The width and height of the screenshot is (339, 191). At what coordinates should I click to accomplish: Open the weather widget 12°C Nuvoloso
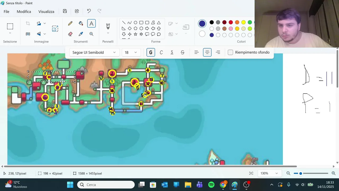(16, 185)
